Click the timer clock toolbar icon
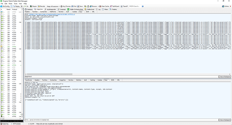This screenshot has width=232, height=125. tap(88, 6)
